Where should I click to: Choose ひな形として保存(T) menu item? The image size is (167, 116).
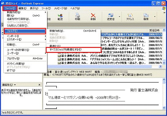(25, 25)
